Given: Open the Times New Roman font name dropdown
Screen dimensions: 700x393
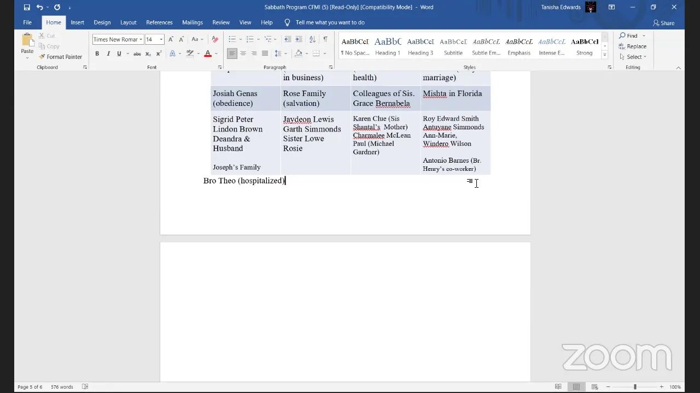Looking at the screenshot, I should [141, 39].
